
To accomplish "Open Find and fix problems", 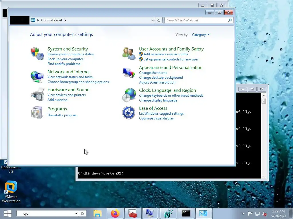I will pyautogui.click(x=64, y=64).
